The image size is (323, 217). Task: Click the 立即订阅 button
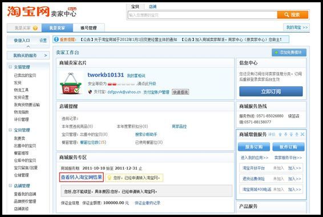(271, 91)
